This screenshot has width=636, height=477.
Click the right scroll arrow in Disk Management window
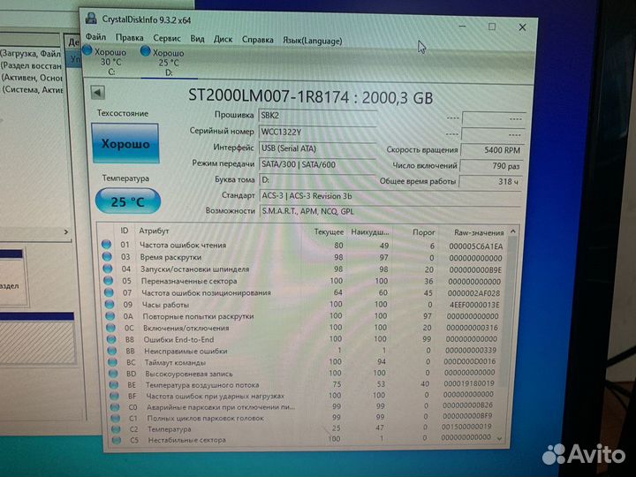(x=66, y=231)
